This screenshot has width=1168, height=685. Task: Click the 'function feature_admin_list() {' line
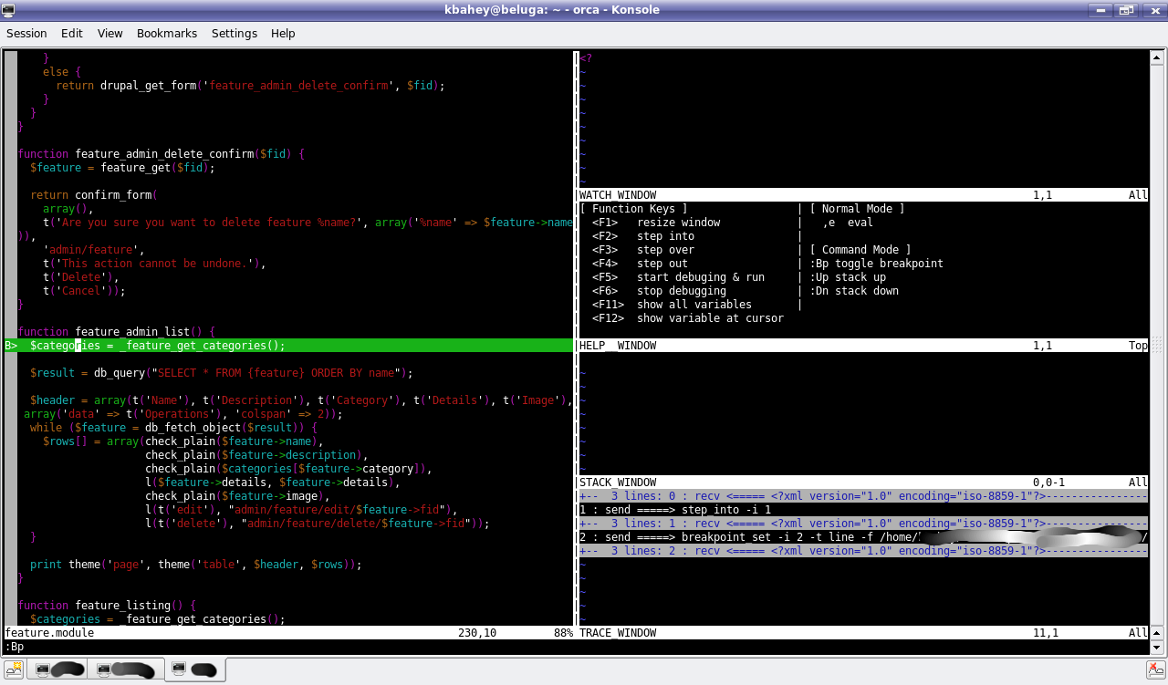coord(116,332)
